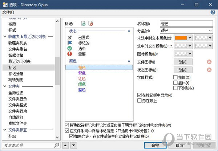The height and width of the screenshot is (151, 218).
Task: Open the 分类 category dropdown
Action: (x=210, y=30)
